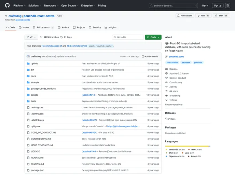Click the languages percentage bar
Viewport: 235px width, 175px height.
point(188,146)
